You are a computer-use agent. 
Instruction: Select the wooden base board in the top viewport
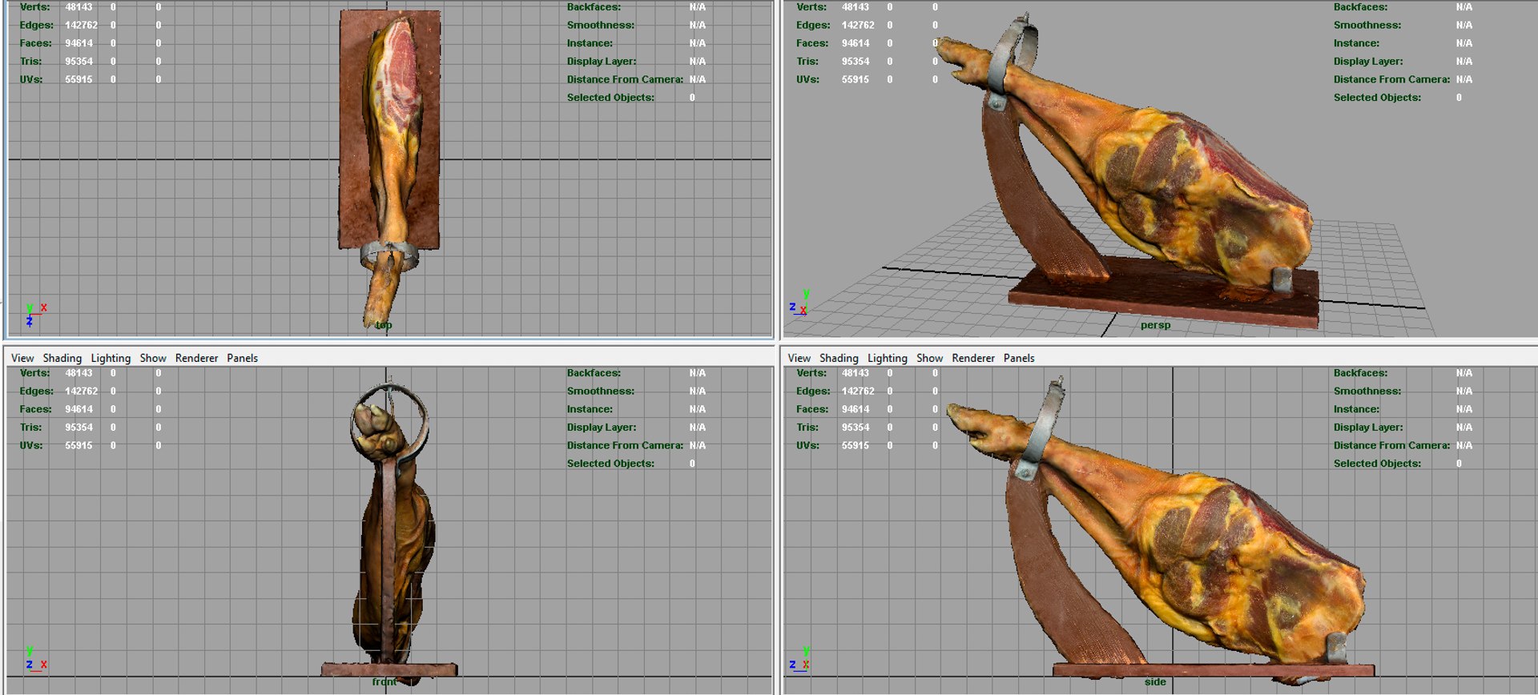(389, 128)
